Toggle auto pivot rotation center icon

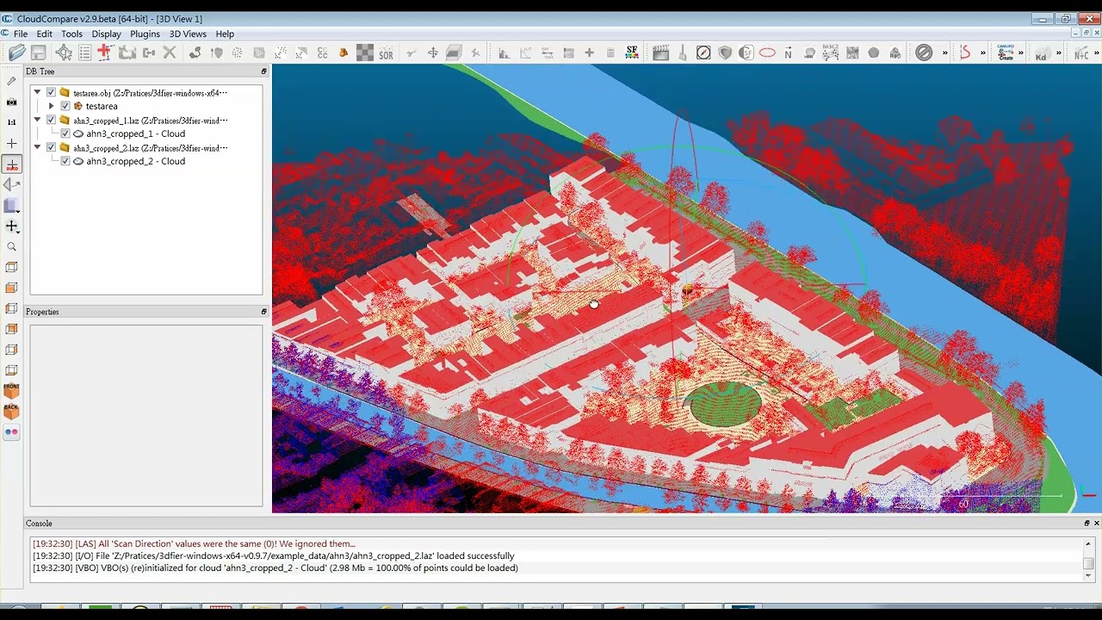point(12,164)
